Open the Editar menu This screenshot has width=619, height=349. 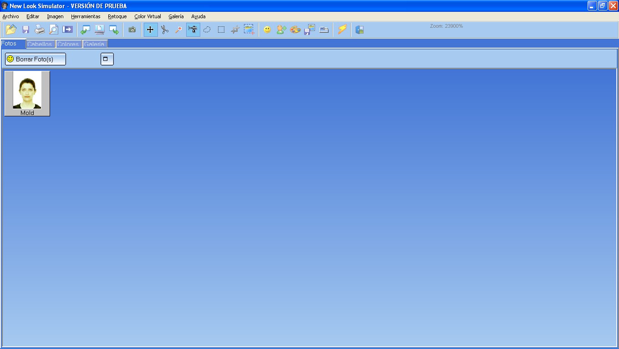pyautogui.click(x=33, y=16)
